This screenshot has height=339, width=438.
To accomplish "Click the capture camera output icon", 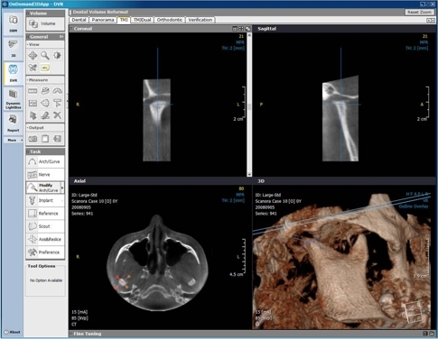I will (x=33, y=139).
